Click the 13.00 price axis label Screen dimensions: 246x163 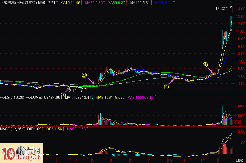241,16
